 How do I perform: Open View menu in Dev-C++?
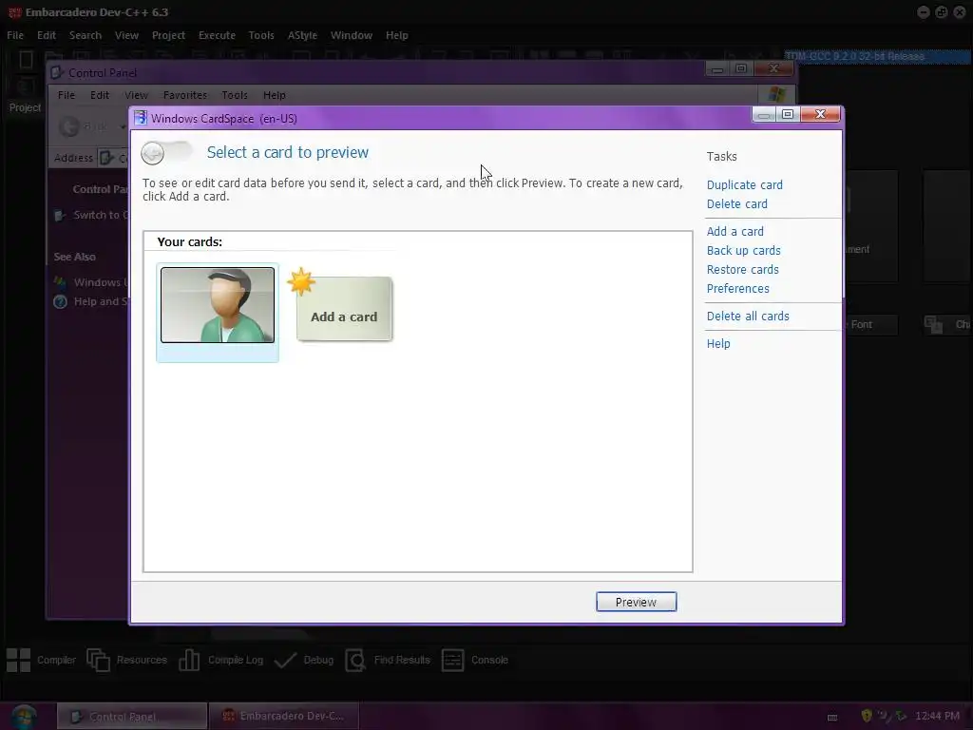tap(126, 35)
